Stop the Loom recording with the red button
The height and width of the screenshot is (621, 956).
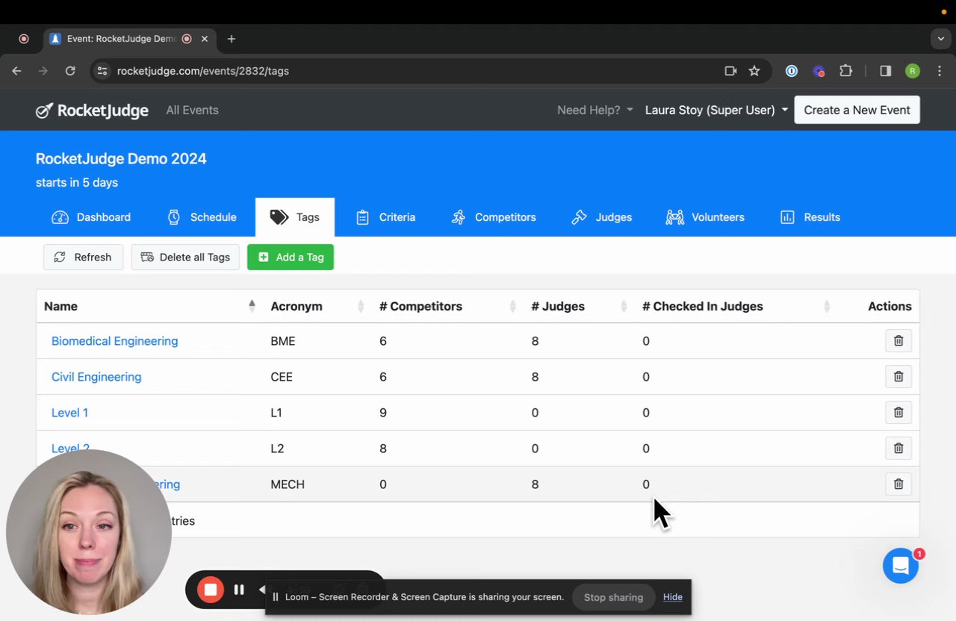tap(211, 590)
